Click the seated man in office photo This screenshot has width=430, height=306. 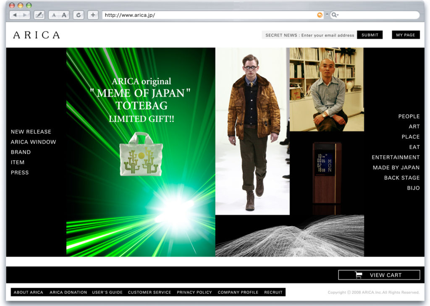coord(327,89)
